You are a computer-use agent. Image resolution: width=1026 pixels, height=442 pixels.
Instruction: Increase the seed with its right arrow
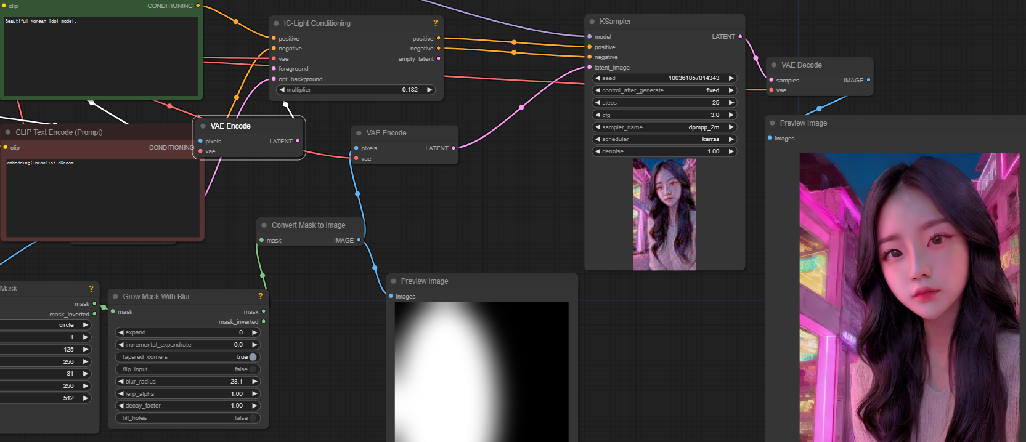tap(731, 78)
